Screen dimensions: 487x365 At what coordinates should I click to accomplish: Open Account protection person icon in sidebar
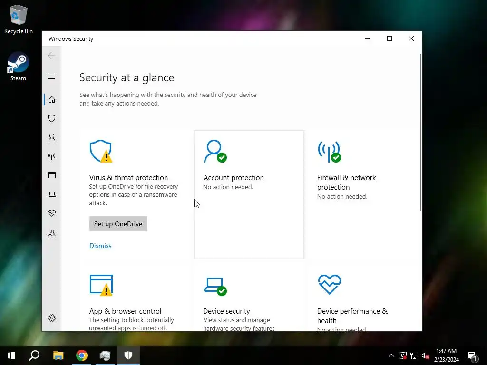point(52,137)
